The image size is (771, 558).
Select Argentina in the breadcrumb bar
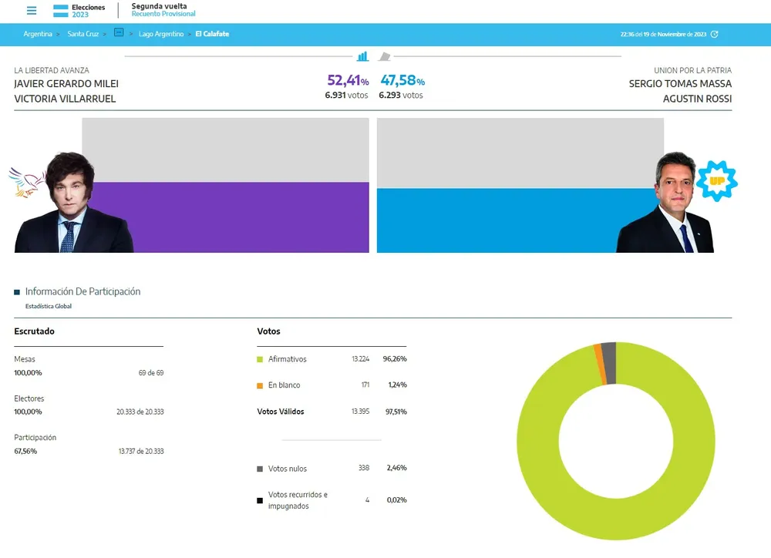coord(38,34)
